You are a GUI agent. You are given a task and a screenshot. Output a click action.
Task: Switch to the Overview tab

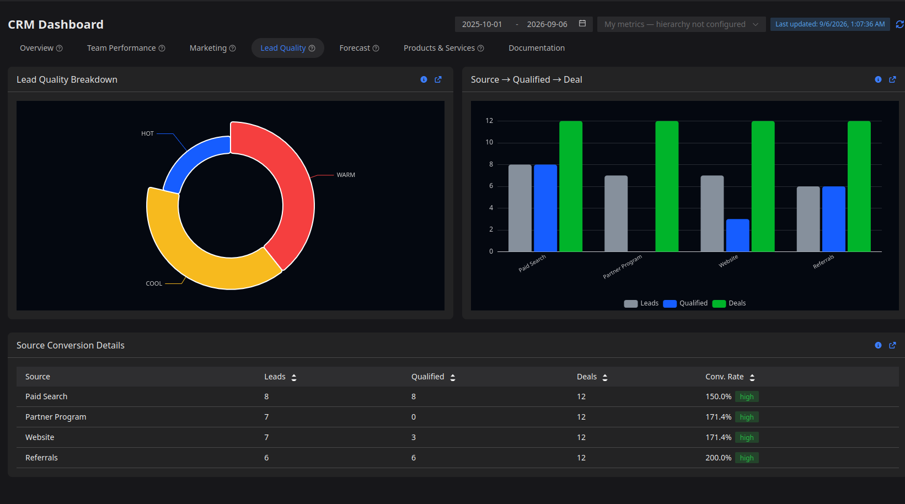41,48
